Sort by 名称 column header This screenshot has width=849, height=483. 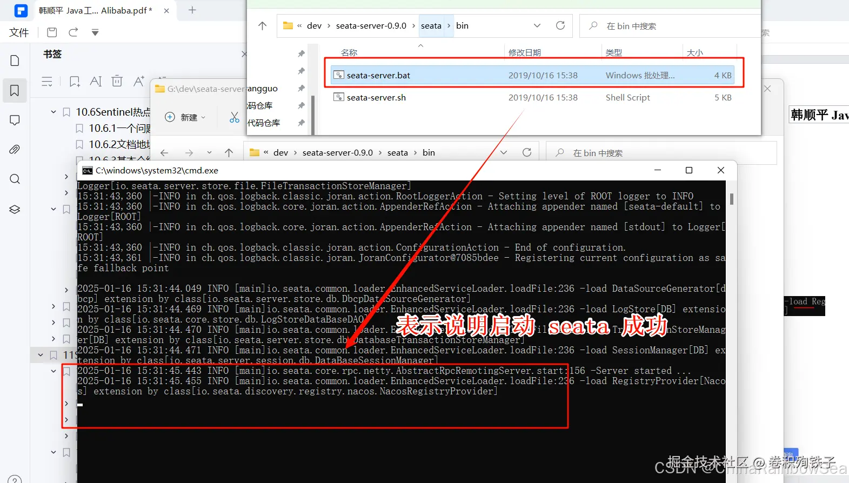349,52
